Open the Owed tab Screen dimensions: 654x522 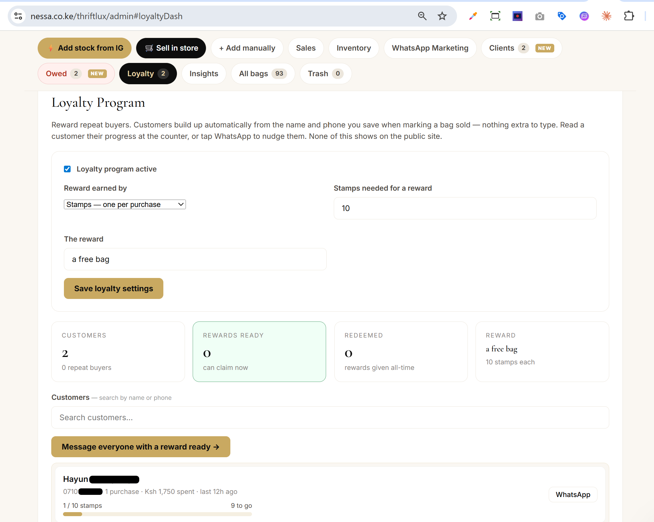tap(76, 74)
